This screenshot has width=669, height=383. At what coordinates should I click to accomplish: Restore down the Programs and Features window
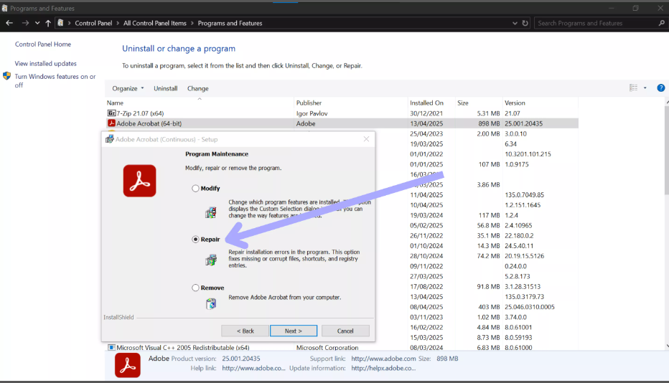[635, 8]
